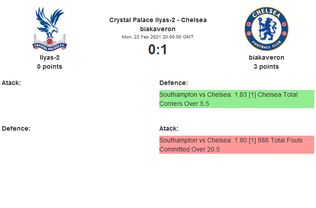The image size is (316, 208).
Task: Click the 0 points label
Action: pyautogui.click(x=50, y=66)
